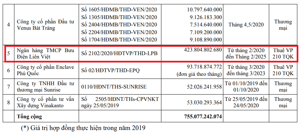Click the value 423.804.802.680
The width and height of the screenshot is (300, 135).
coord(203,50)
